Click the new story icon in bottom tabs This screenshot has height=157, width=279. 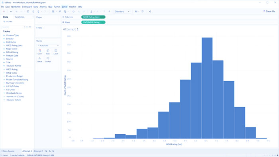[53, 151]
